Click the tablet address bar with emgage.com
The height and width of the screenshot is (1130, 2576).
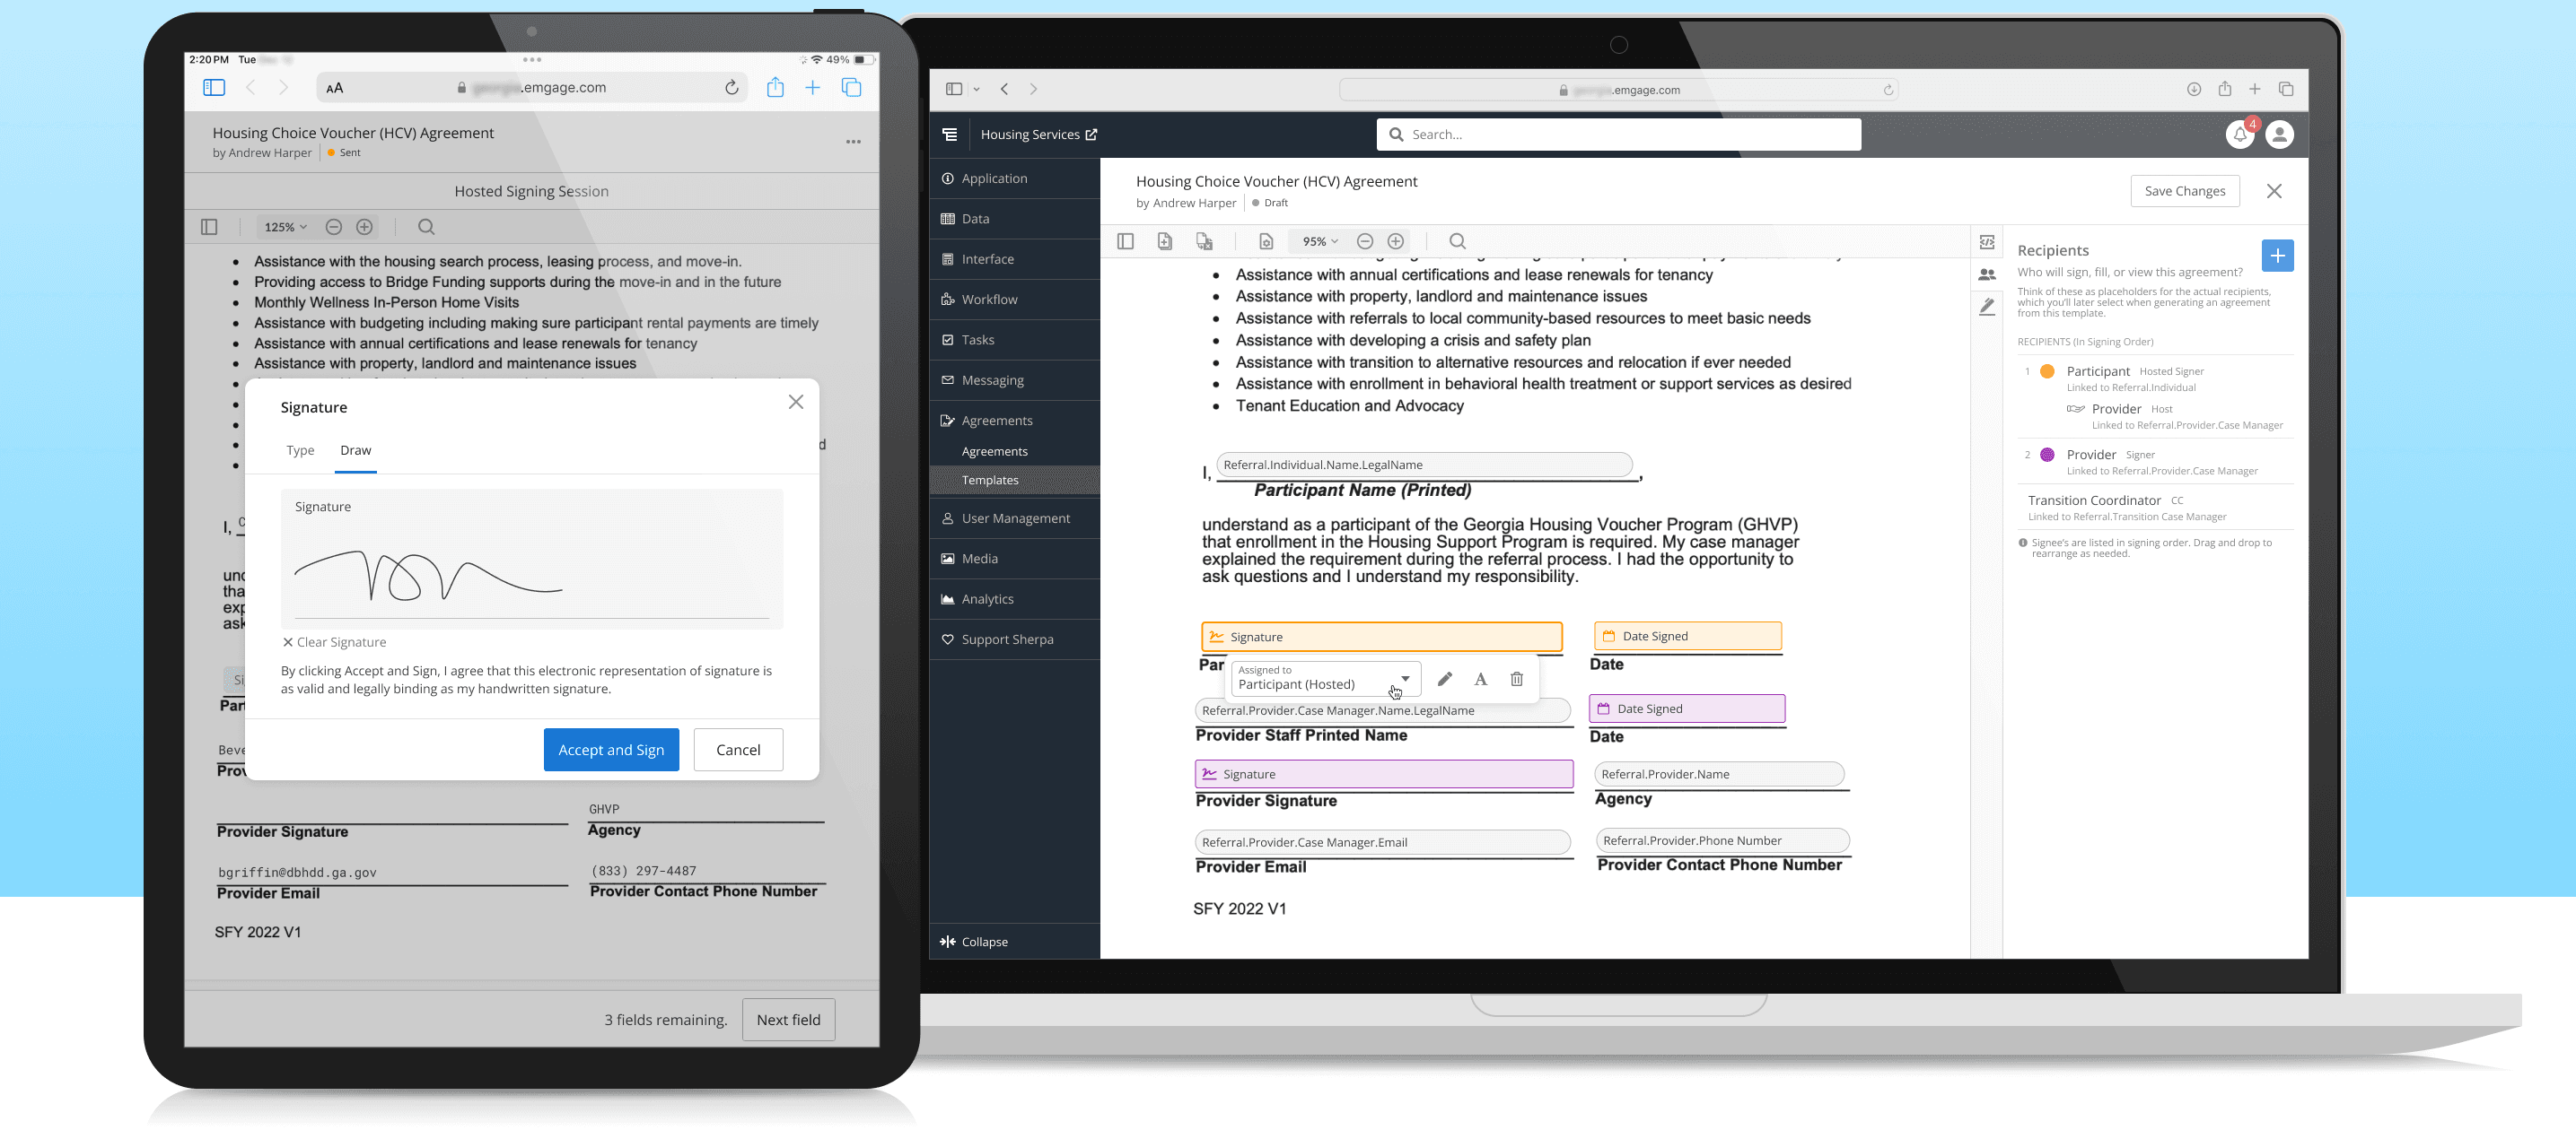[531, 88]
